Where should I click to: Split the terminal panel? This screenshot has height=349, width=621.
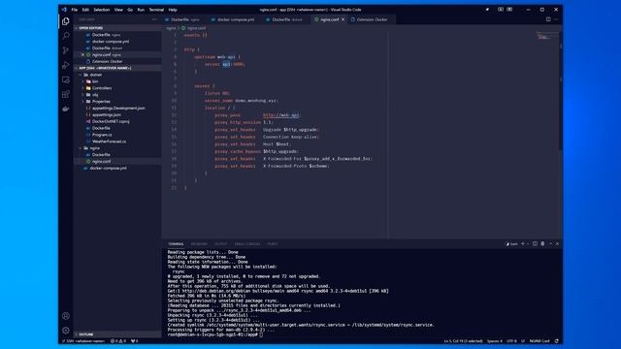point(535,243)
